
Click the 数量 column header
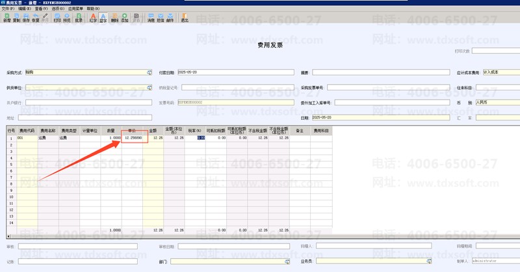[x=110, y=131]
